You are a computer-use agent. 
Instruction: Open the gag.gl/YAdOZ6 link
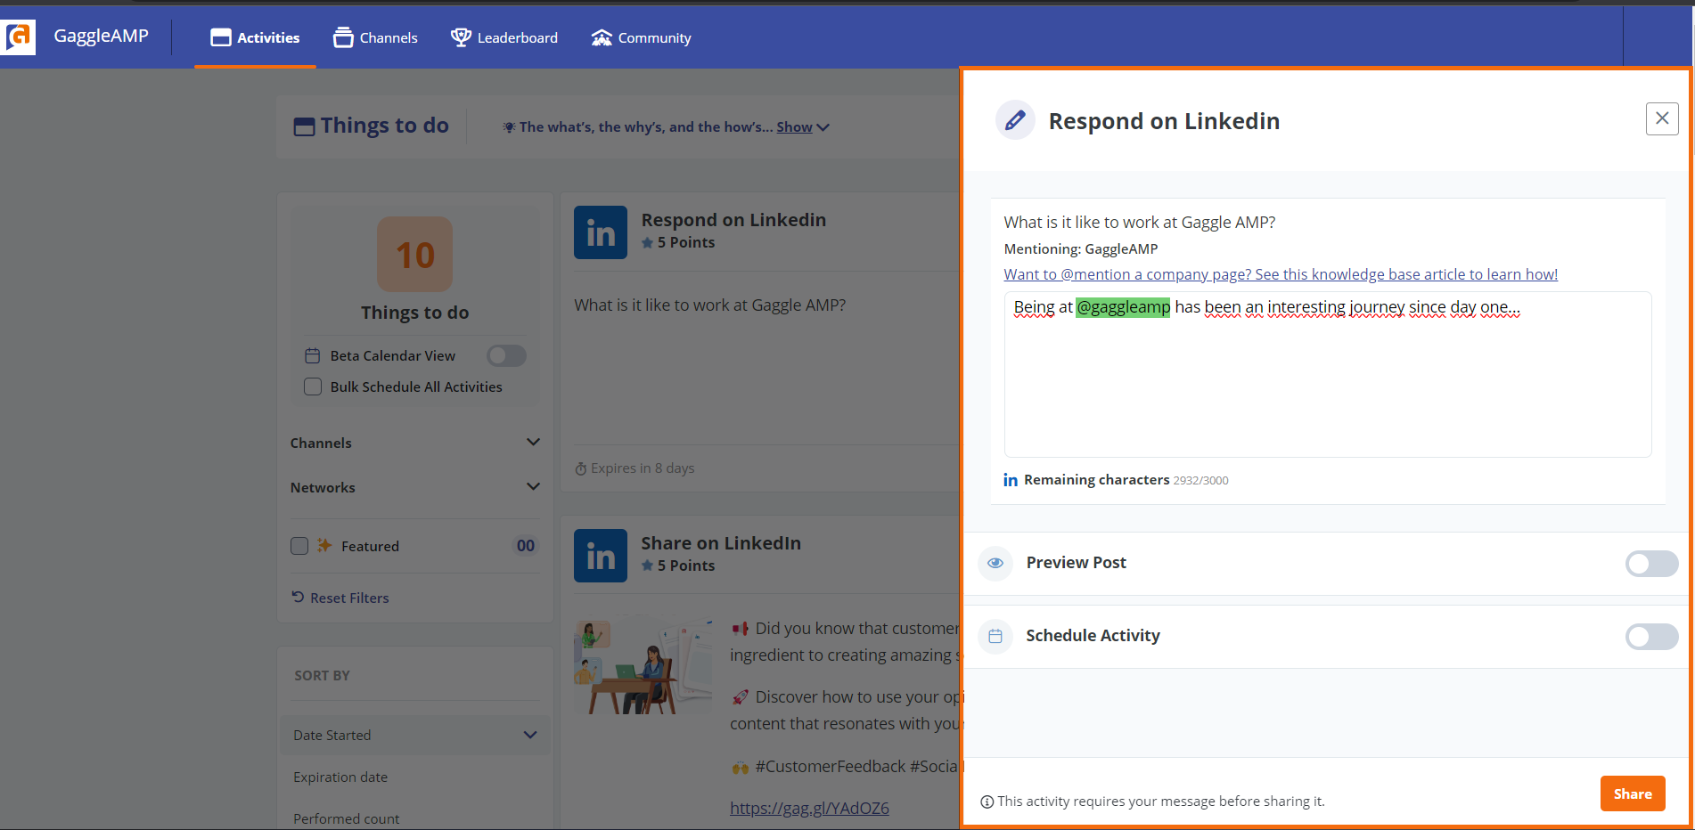tap(809, 808)
